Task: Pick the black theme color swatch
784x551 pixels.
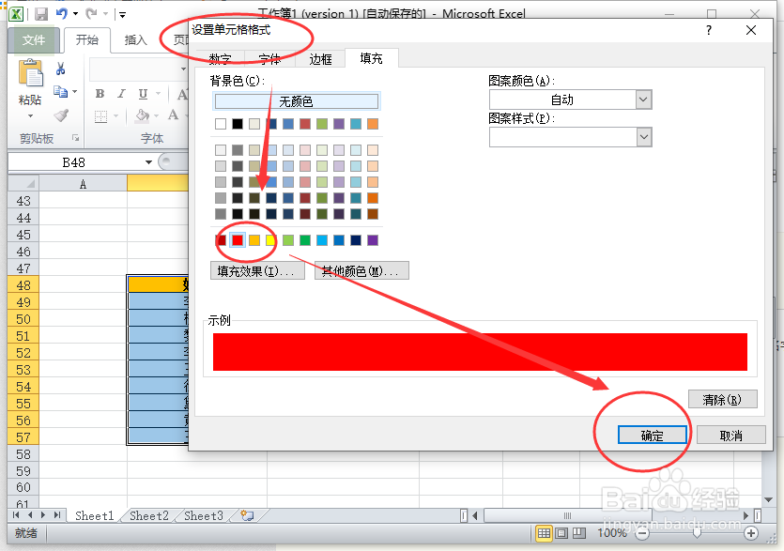Action: 238,124
